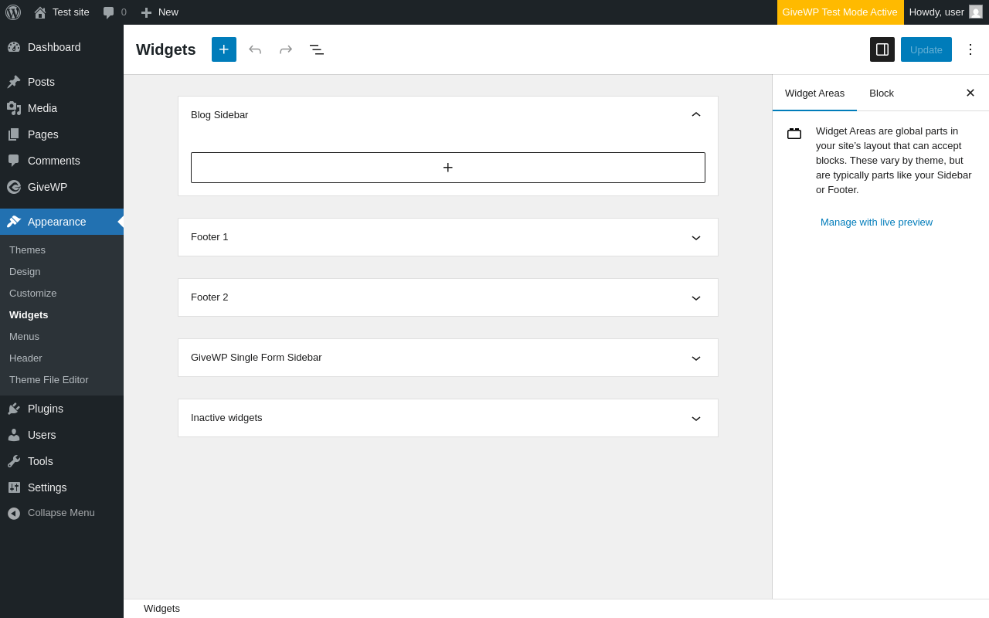Switch to the Block tab
The image size is (989, 618).
[x=882, y=93]
